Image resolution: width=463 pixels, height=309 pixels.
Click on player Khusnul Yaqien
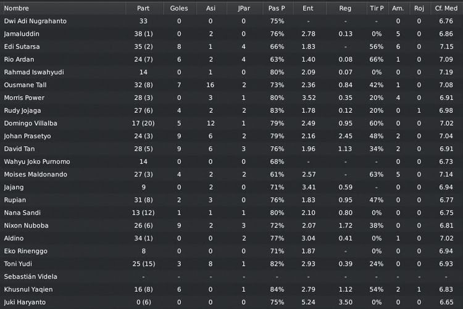coord(28,289)
